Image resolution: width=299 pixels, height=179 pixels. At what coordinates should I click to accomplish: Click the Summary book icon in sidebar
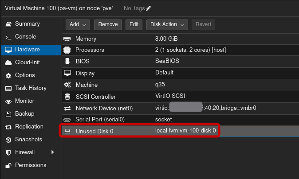click(8, 24)
